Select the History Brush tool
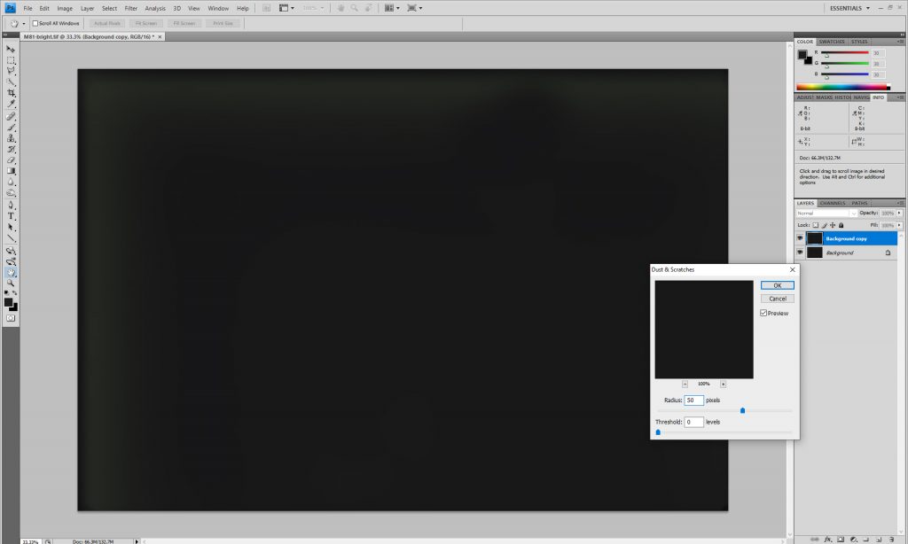The image size is (908, 544). pyautogui.click(x=11, y=150)
